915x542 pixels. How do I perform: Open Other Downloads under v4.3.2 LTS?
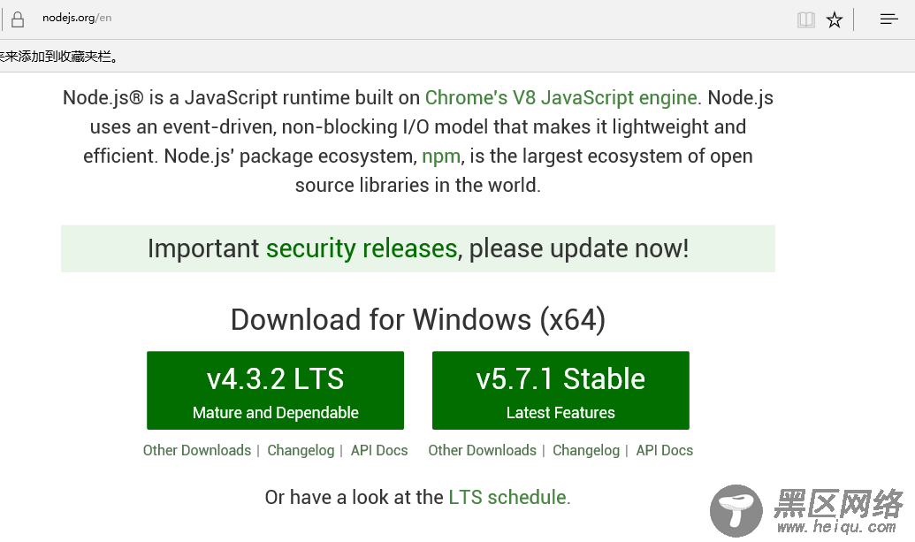(x=196, y=450)
